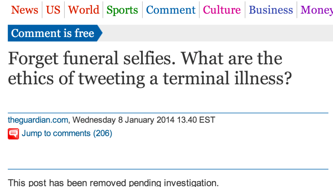Click the 'post has been removed' notice
The image size is (333, 187).
tap(113, 182)
